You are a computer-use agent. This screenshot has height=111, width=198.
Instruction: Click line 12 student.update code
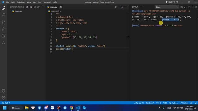pos(80,46)
